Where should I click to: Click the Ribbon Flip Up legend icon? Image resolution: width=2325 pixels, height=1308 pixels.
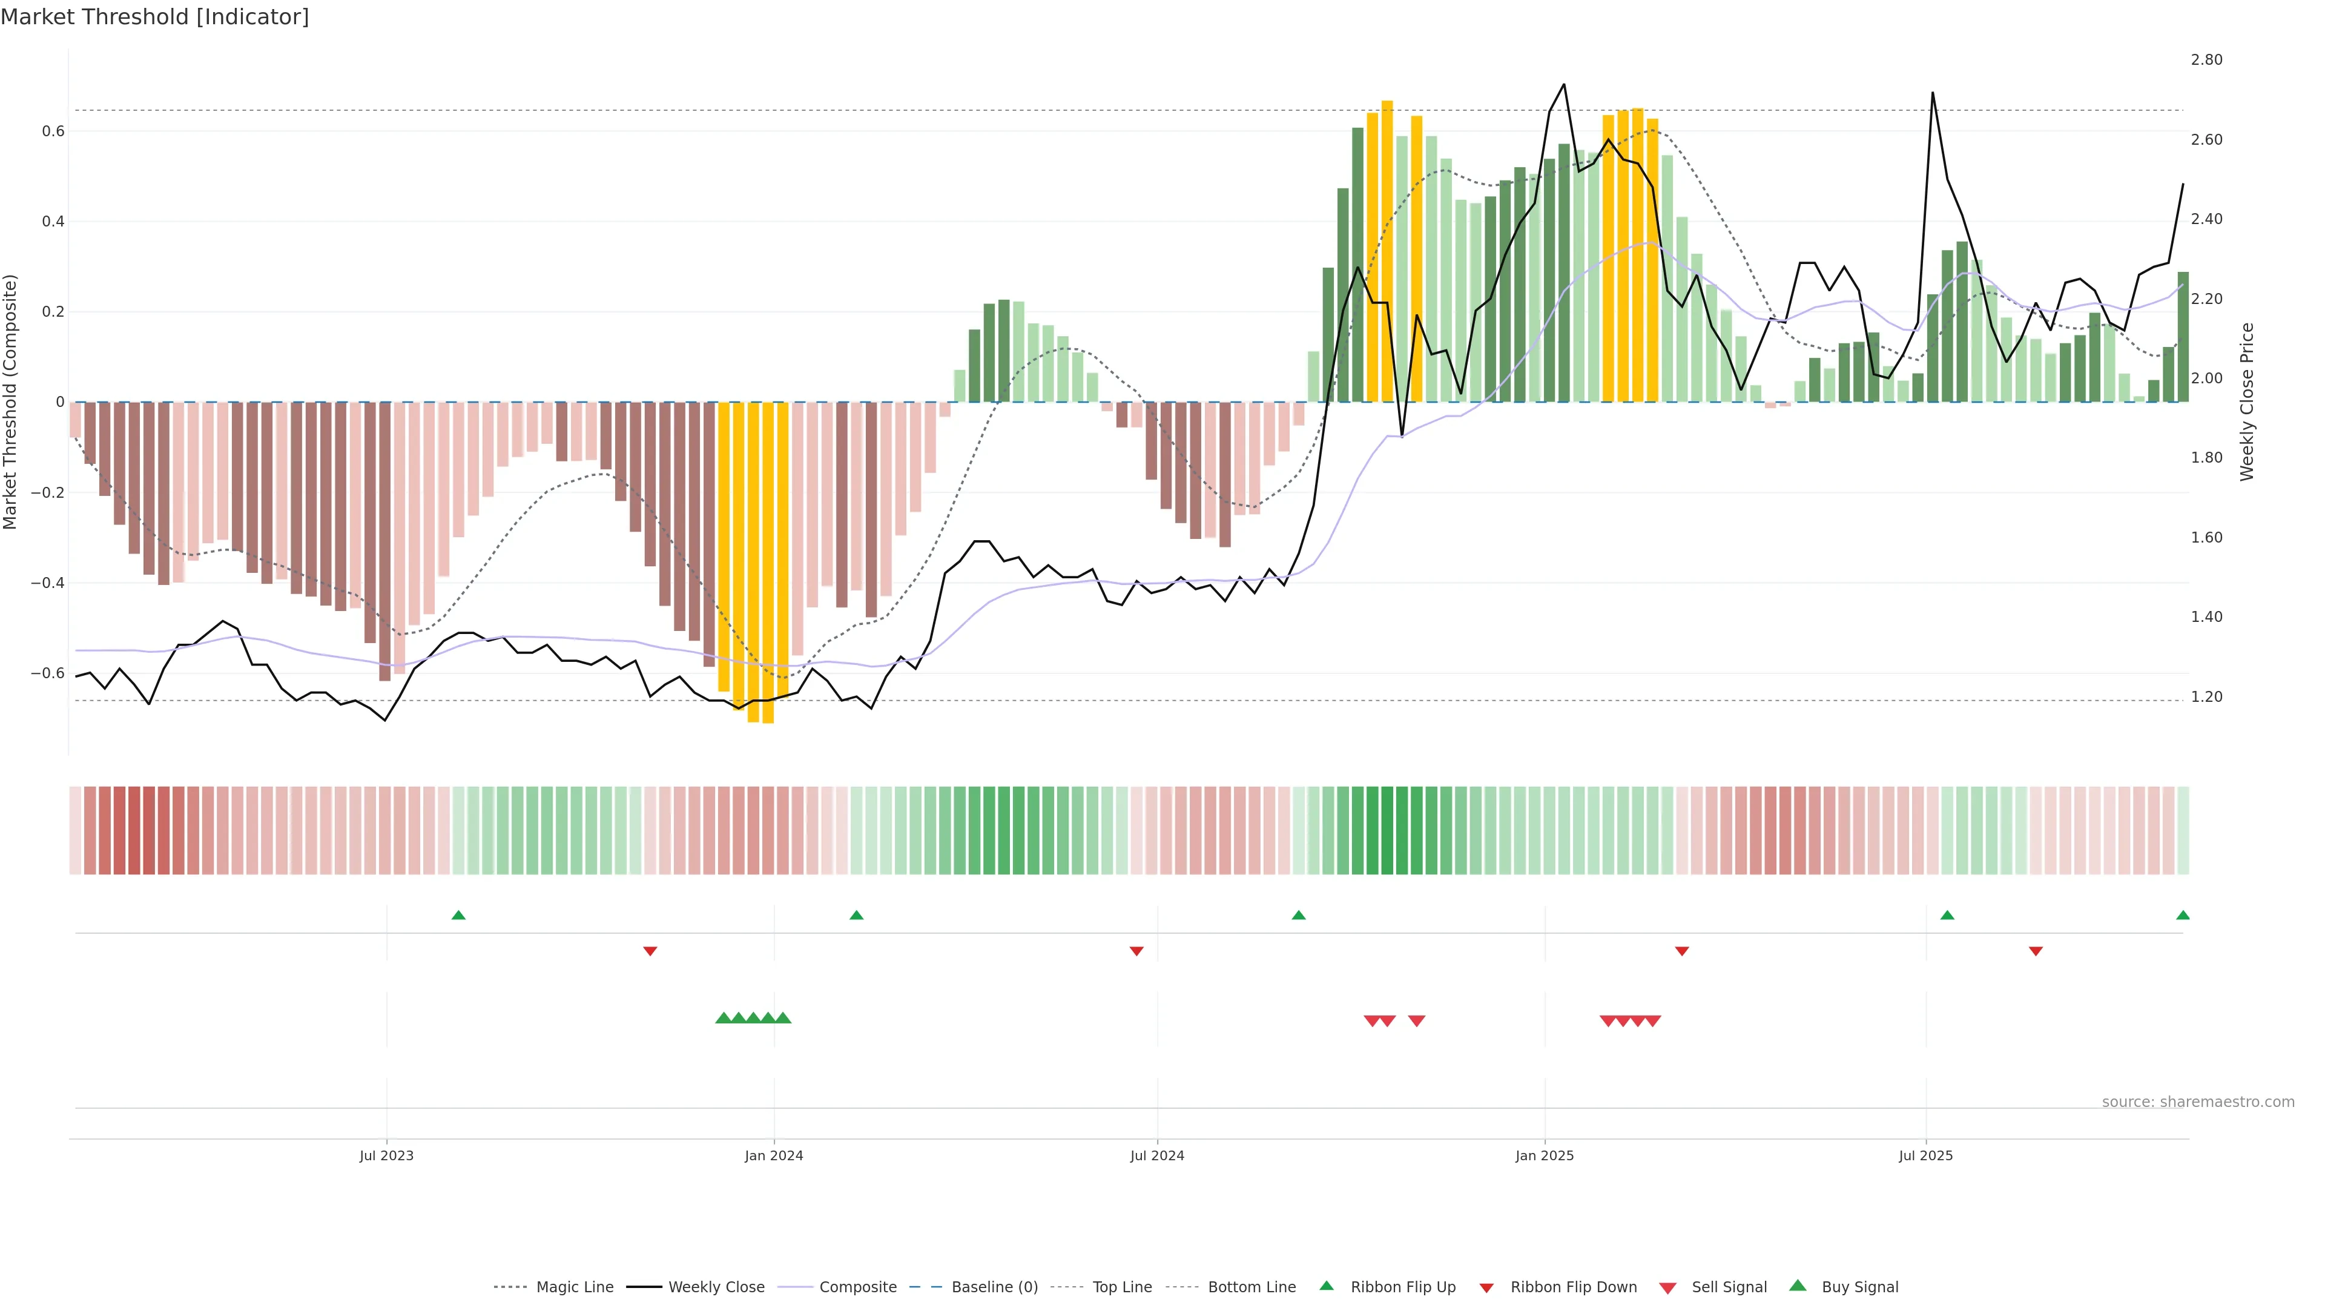coord(1326,1286)
